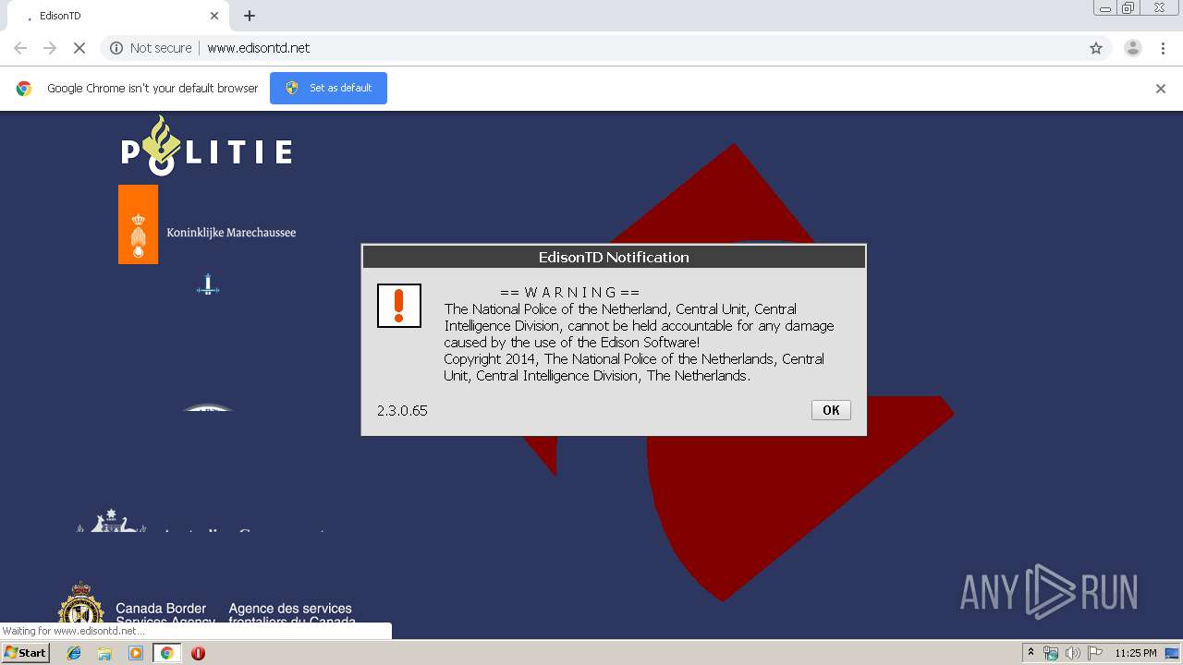This screenshot has height=665, width=1183.
Task: Click the volume speaker tray icon
Action: click(1072, 653)
